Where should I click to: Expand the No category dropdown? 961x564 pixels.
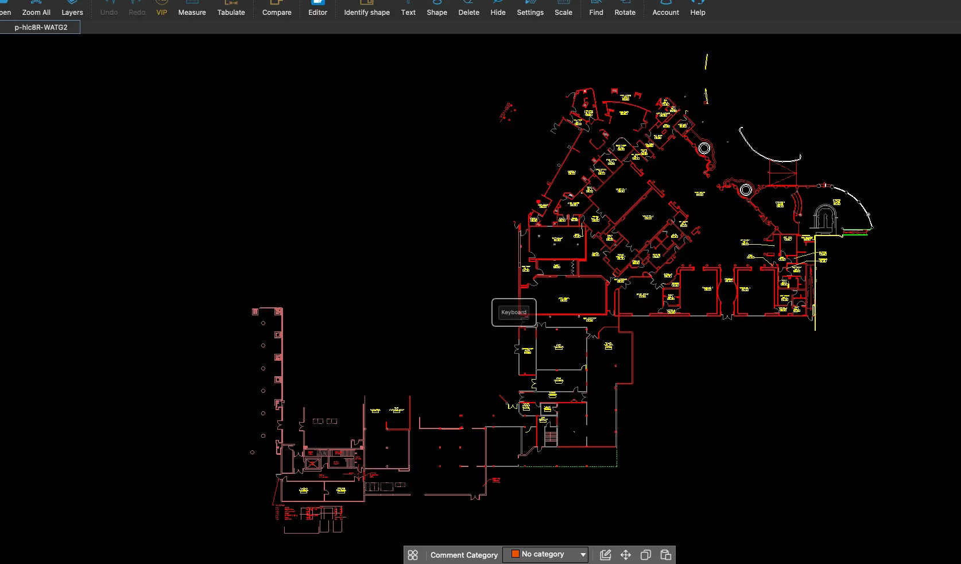(545, 554)
